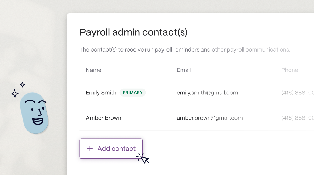The image size is (314, 175).
Task: Click the Payroll admin contact(s) heading
Action: [133, 32]
